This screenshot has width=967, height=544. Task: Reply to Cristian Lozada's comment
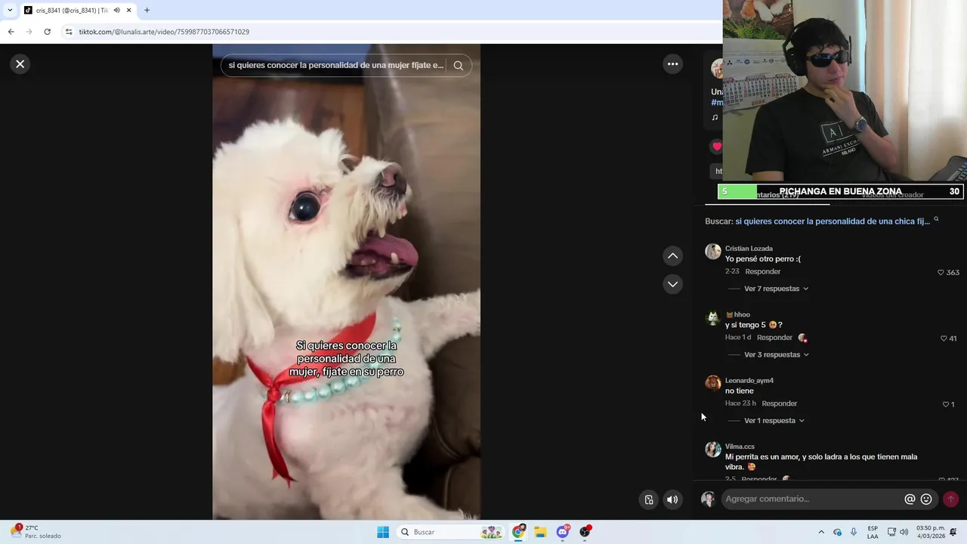[763, 271]
